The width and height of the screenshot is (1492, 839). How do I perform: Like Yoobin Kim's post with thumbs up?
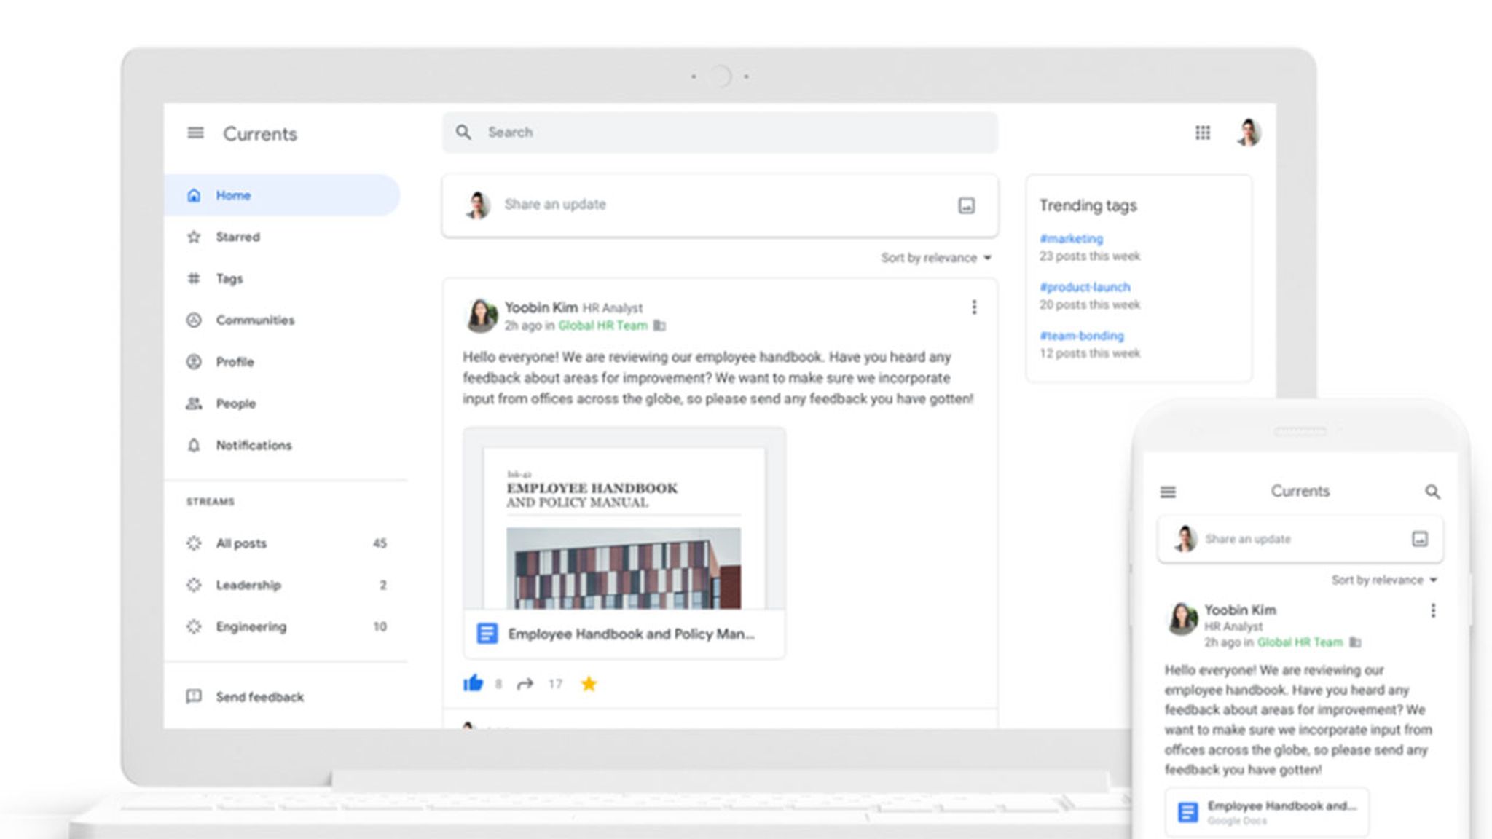pos(474,683)
